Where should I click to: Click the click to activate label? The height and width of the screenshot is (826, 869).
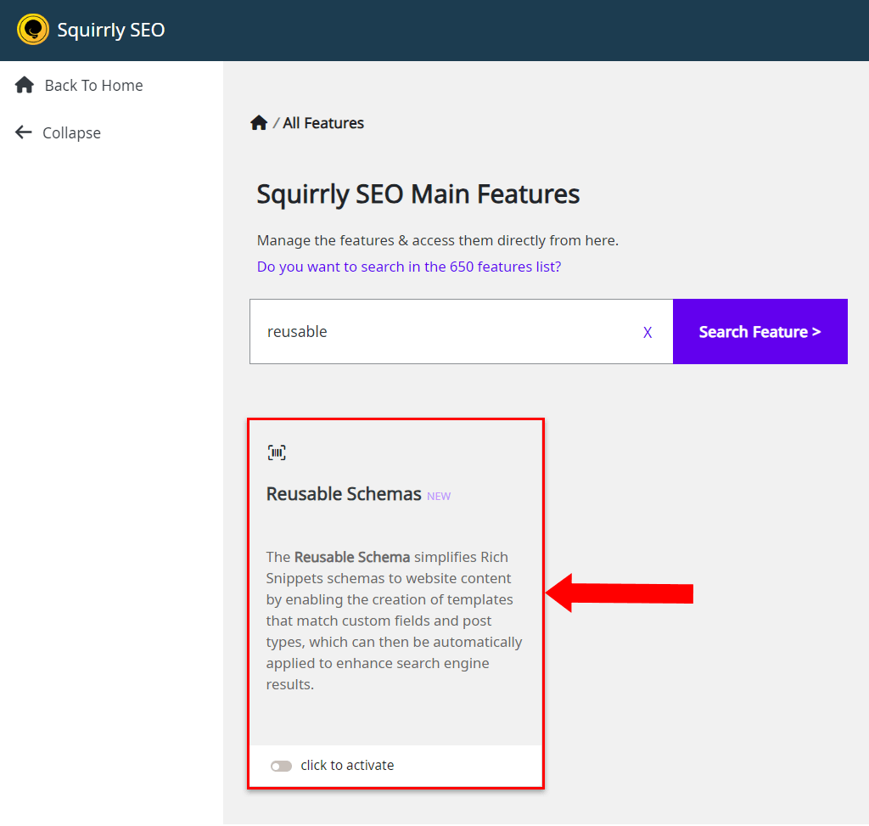(x=347, y=766)
